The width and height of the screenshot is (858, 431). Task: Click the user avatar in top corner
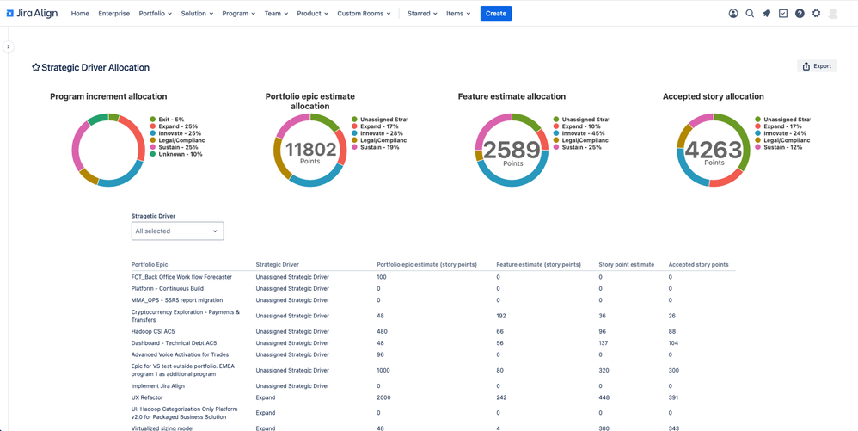point(833,14)
